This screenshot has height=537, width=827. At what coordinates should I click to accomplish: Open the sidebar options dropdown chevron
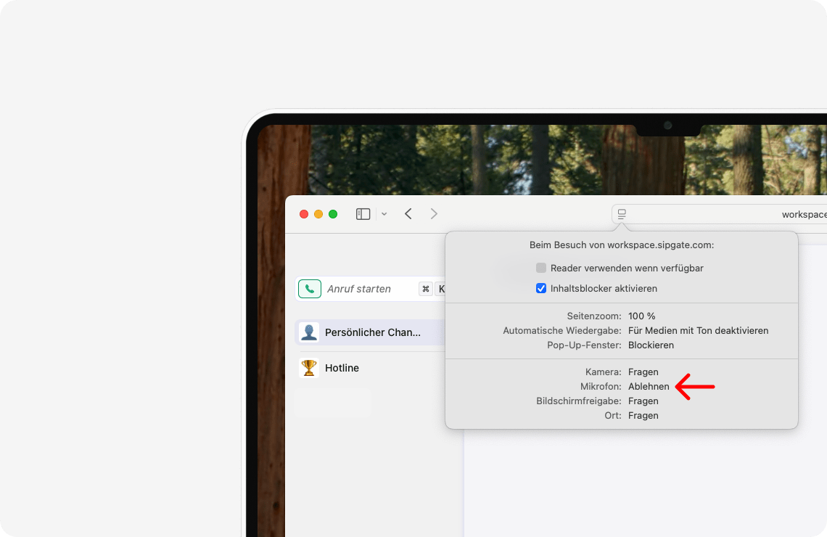coord(384,213)
